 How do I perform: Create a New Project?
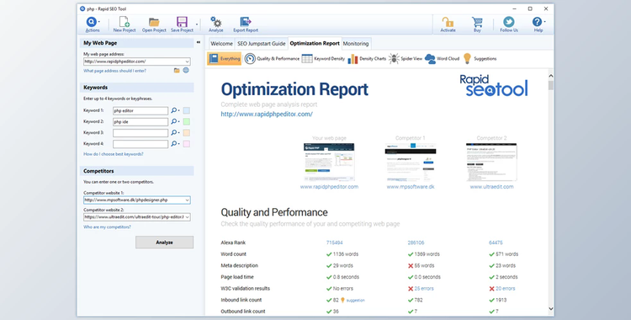[125, 22]
